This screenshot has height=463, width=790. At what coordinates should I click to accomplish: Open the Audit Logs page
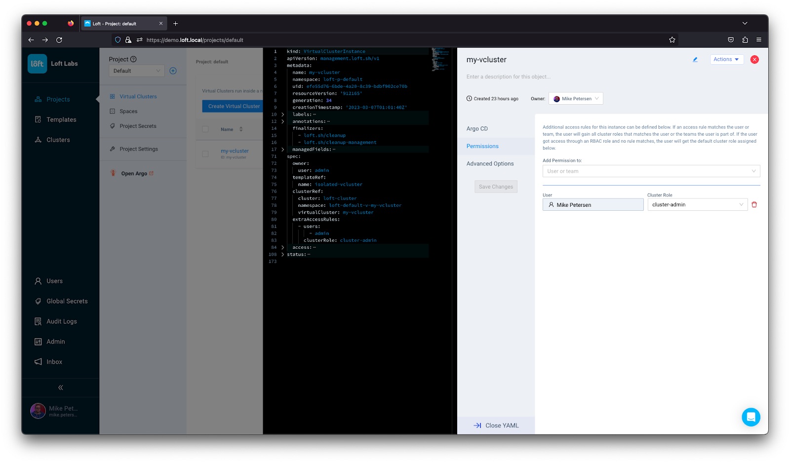coord(61,321)
